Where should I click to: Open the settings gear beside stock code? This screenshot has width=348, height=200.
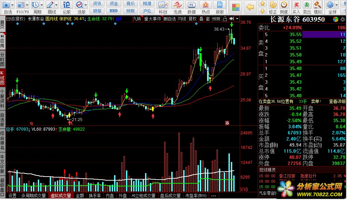click(343, 19)
